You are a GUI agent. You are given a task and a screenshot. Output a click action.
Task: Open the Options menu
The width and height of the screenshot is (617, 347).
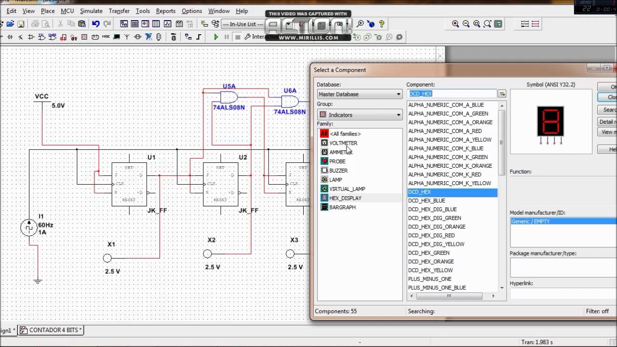192,11
